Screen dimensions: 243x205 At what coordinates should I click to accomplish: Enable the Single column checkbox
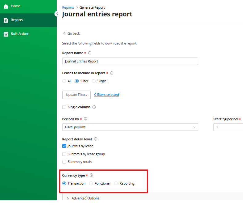pos(64,107)
